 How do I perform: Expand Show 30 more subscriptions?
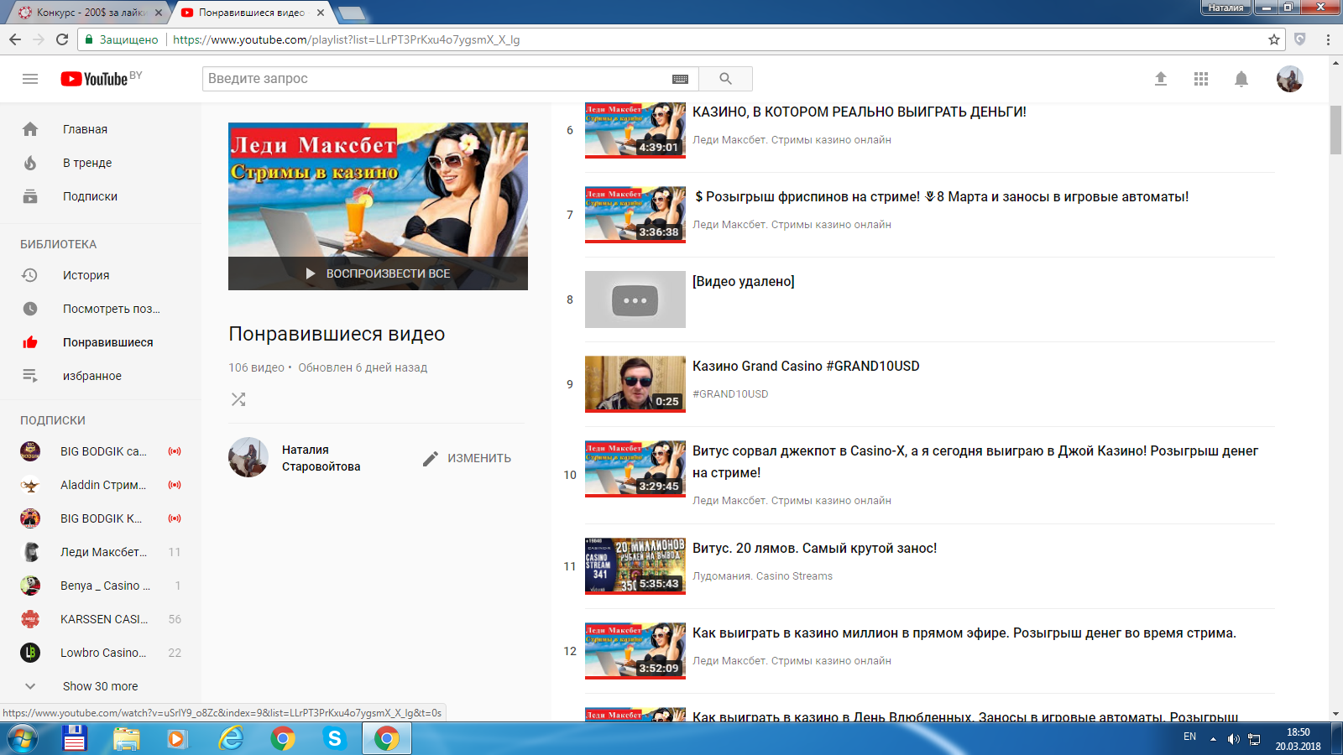(101, 686)
